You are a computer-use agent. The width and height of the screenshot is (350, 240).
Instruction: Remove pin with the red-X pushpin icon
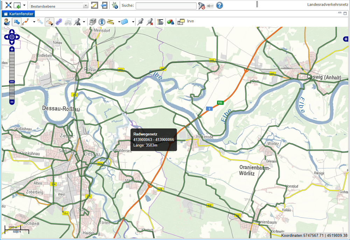click(x=150, y=22)
